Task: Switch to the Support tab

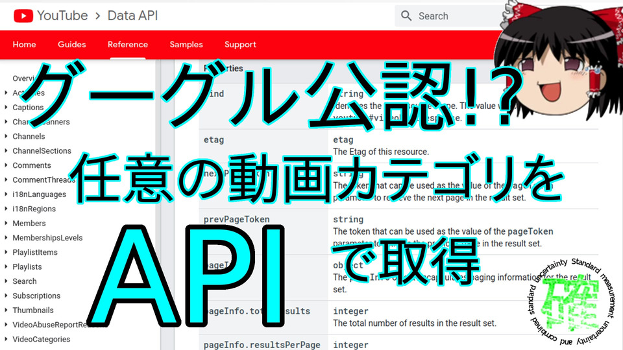Action: pyautogui.click(x=240, y=45)
